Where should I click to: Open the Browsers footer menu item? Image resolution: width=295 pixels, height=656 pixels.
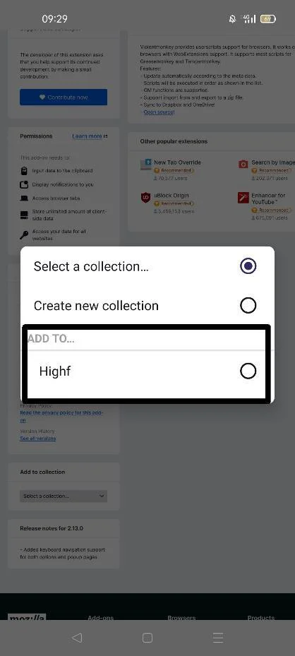click(x=181, y=617)
